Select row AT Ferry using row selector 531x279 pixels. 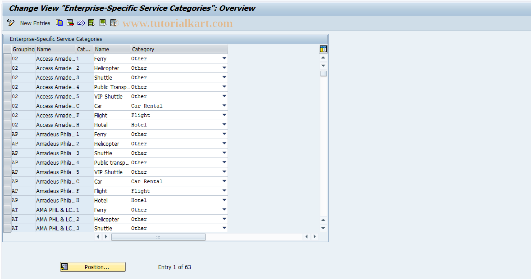[x=7, y=210]
